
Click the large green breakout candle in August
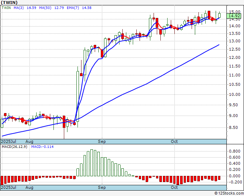(78, 96)
